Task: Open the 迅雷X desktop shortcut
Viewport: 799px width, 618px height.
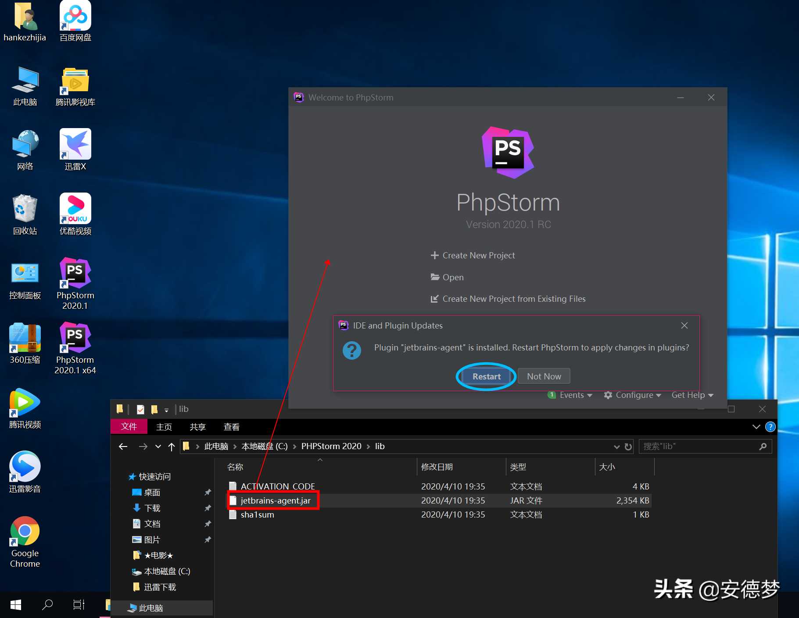Action: pos(75,150)
